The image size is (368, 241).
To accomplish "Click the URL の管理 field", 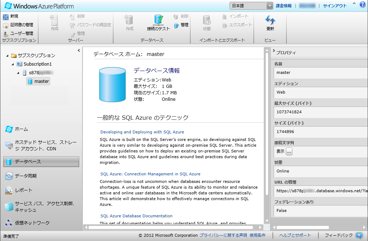I will click(x=321, y=191).
